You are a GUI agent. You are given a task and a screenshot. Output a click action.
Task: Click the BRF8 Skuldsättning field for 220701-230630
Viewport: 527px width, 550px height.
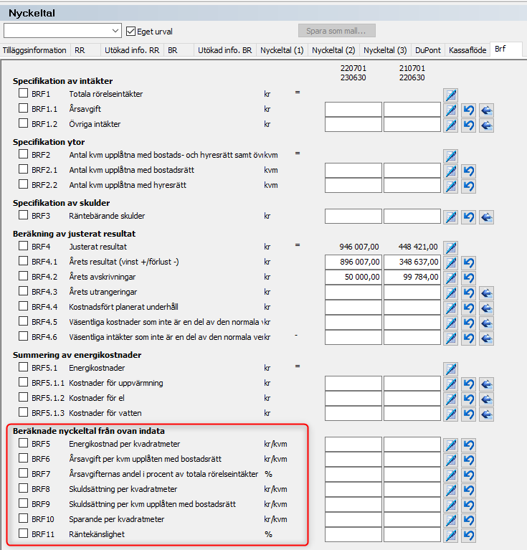pos(353,490)
